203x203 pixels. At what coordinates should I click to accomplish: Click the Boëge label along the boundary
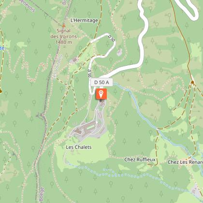[x=42, y=194]
